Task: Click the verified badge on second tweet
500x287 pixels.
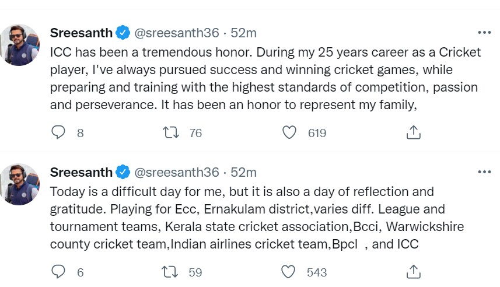Action: click(x=123, y=172)
